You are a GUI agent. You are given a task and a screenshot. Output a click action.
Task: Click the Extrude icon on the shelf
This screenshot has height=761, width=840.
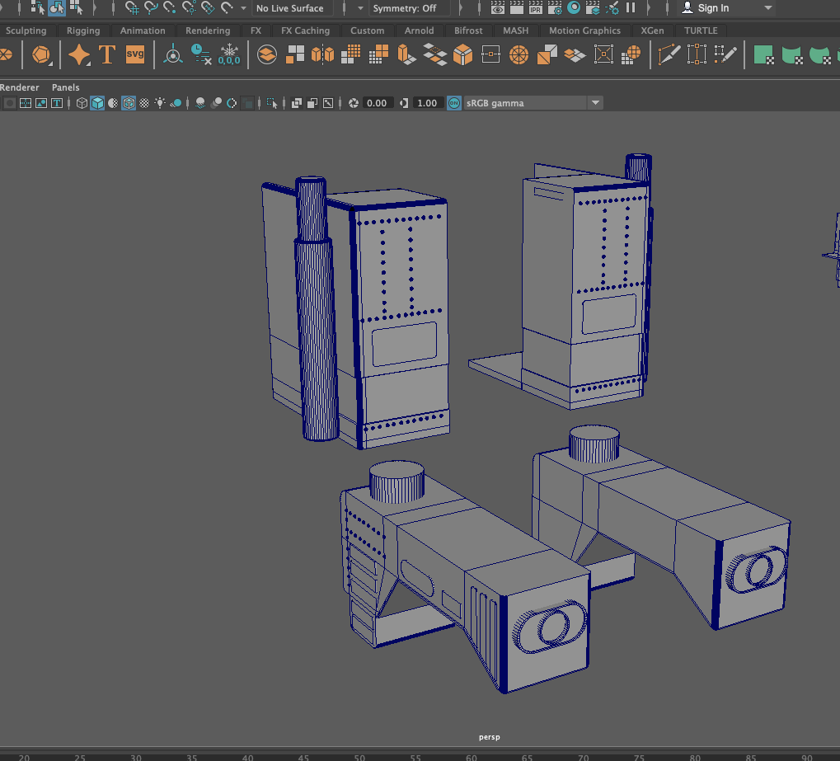(406, 54)
